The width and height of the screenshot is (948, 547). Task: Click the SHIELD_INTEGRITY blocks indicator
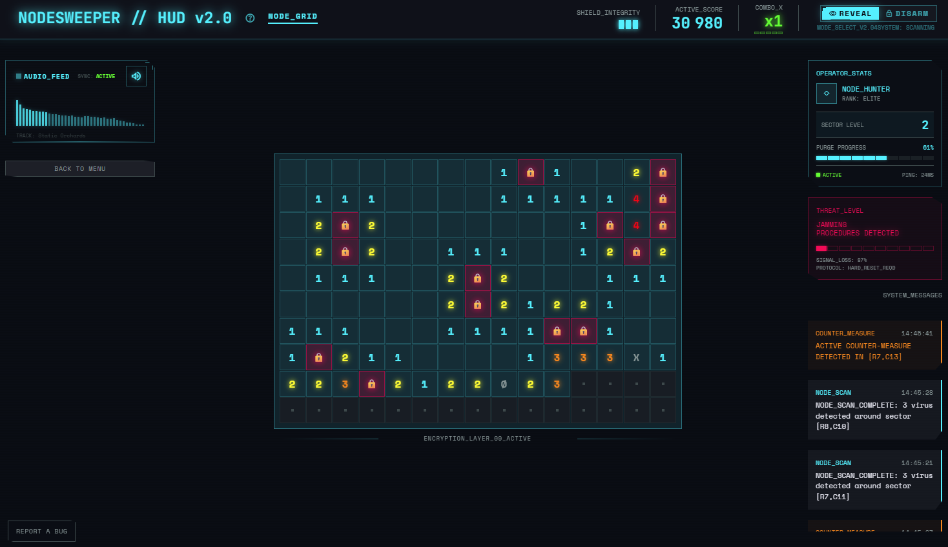628,25
